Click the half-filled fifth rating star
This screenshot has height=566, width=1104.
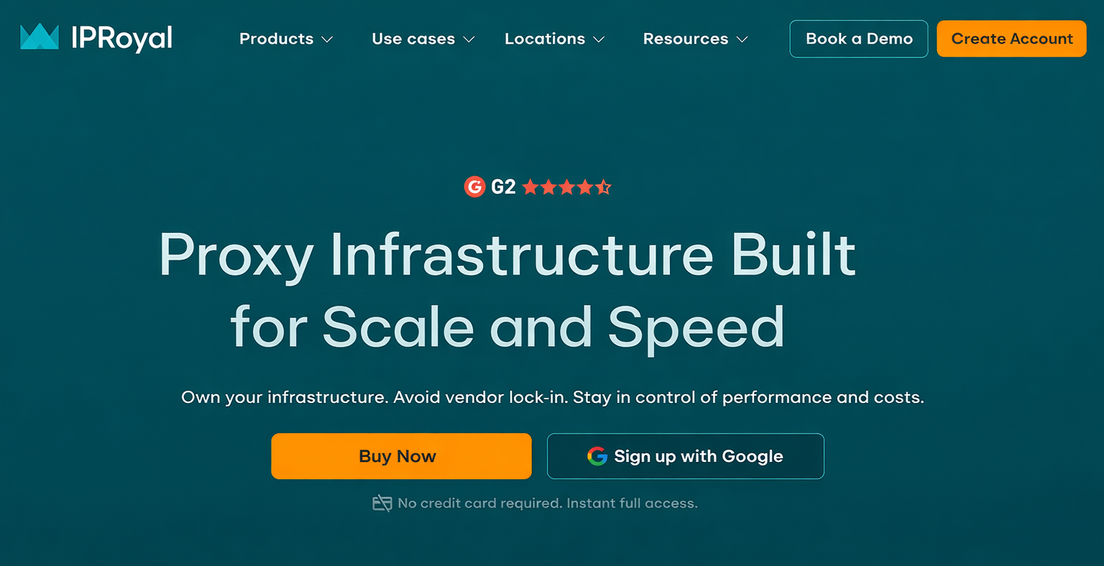click(603, 187)
